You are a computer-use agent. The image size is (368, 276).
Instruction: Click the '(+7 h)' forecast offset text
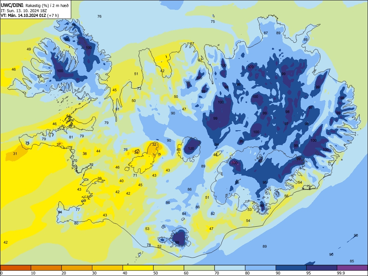53,15
